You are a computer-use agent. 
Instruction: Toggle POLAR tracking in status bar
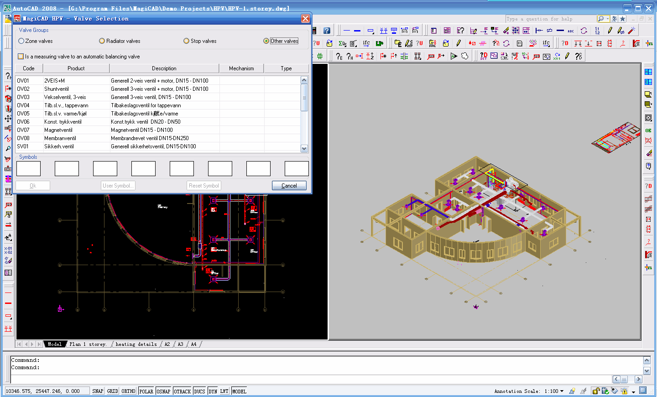(146, 391)
